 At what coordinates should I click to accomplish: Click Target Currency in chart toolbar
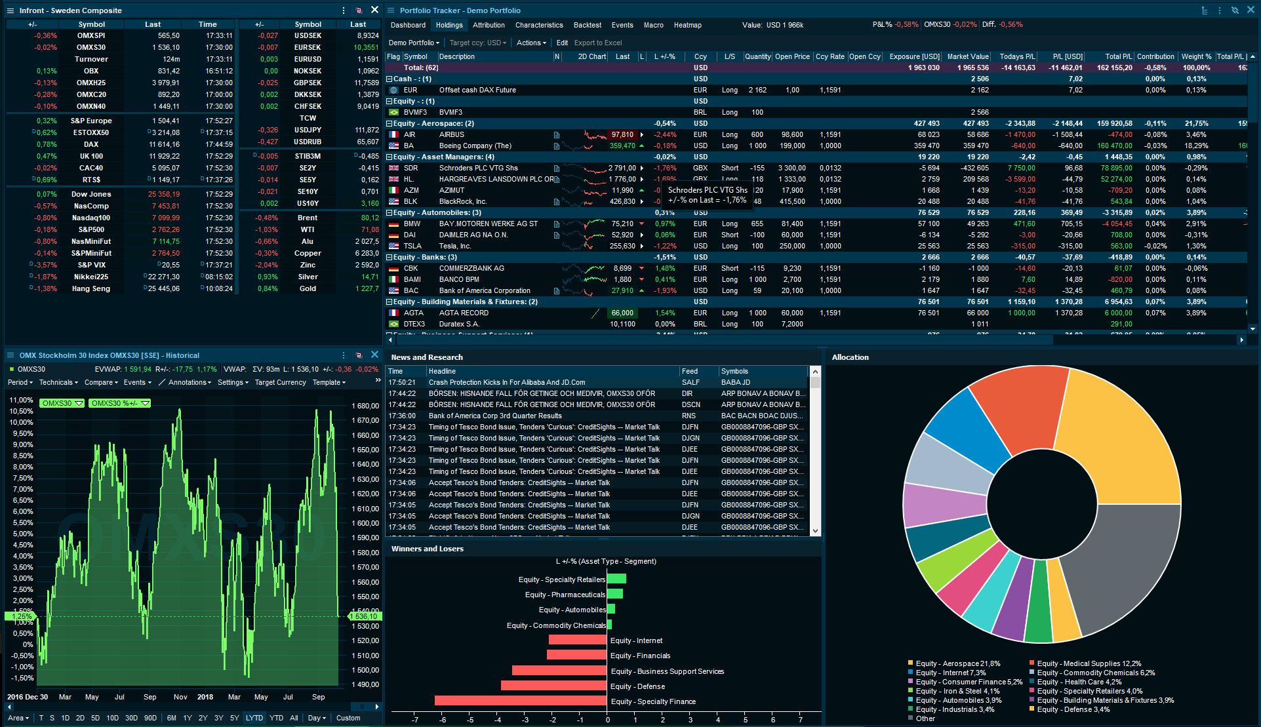(280, 382)
